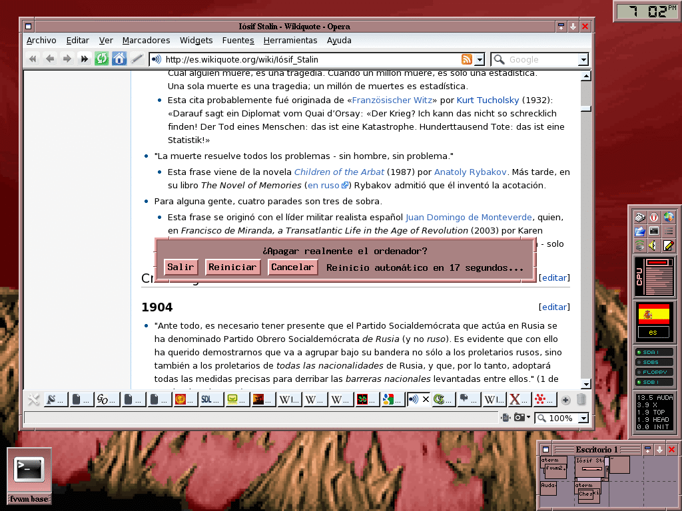Image resolution: width=682 pixels, height=511 pixels.
Task: Click the clock applet in top corner
Action: tap(647, 11)
